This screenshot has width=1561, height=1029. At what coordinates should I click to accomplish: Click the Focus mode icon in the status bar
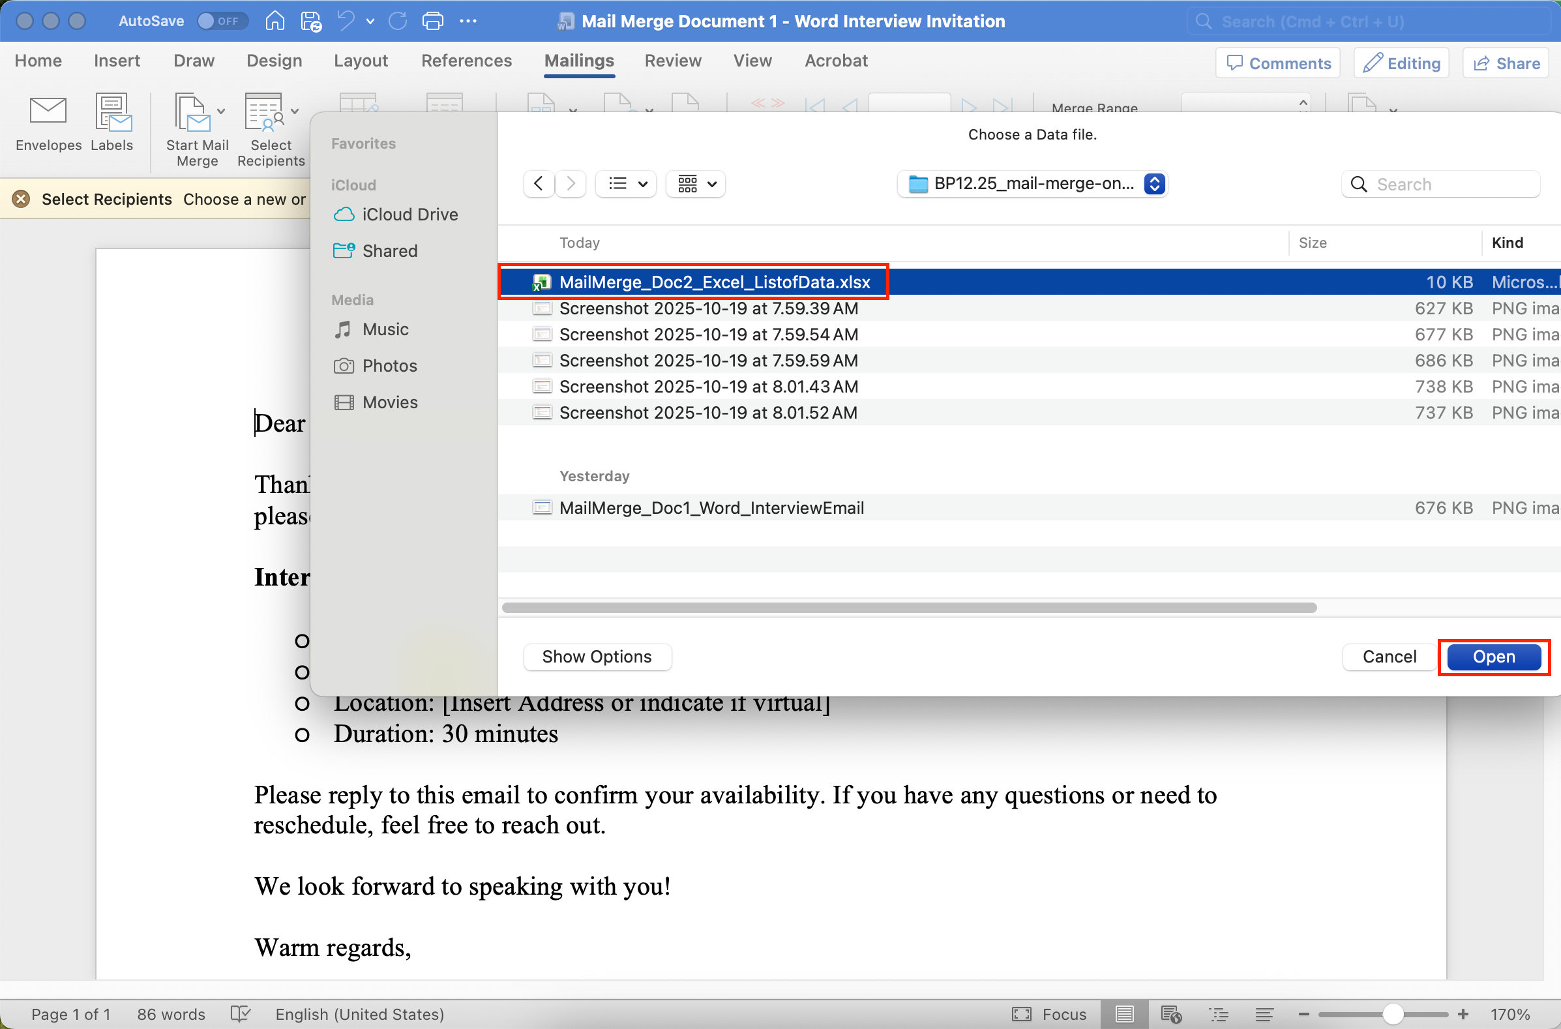coord(1022,1014)
